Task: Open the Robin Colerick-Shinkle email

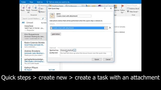Action: (34, 45)
